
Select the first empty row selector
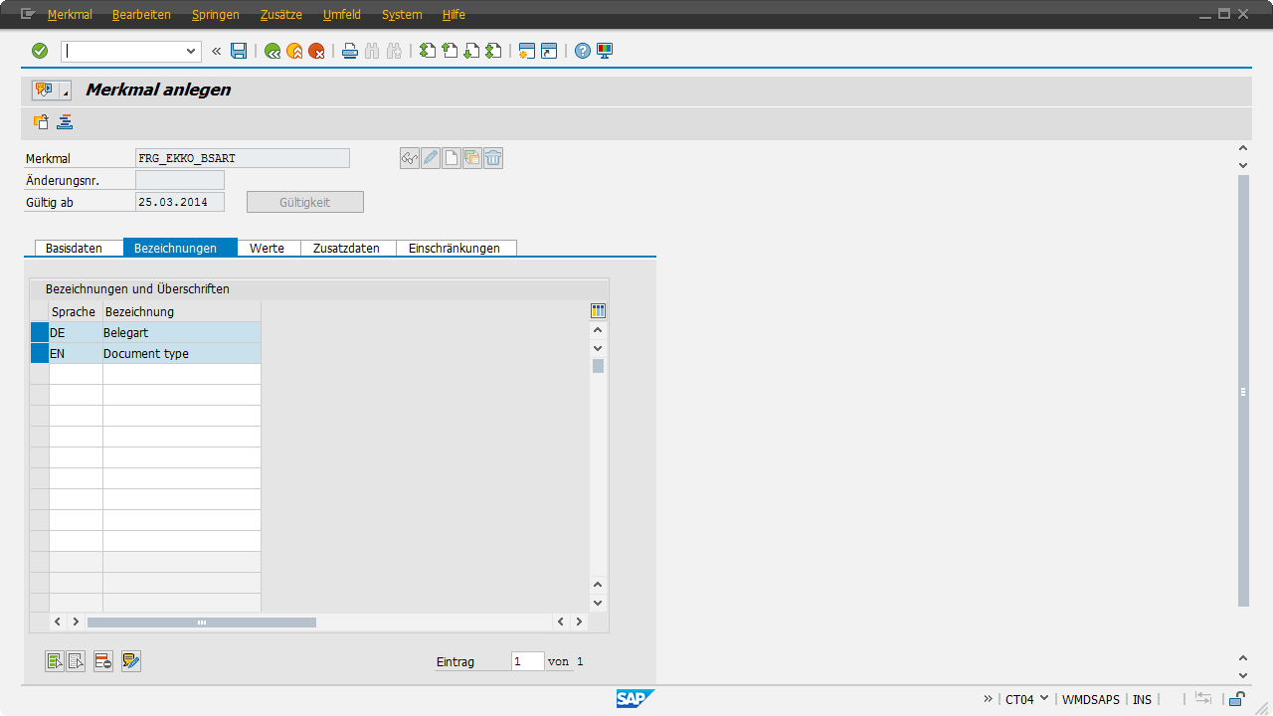pos(40,375)
